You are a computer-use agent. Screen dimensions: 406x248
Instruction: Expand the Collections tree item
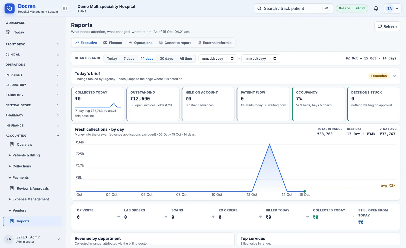click(x=10, y=166)
